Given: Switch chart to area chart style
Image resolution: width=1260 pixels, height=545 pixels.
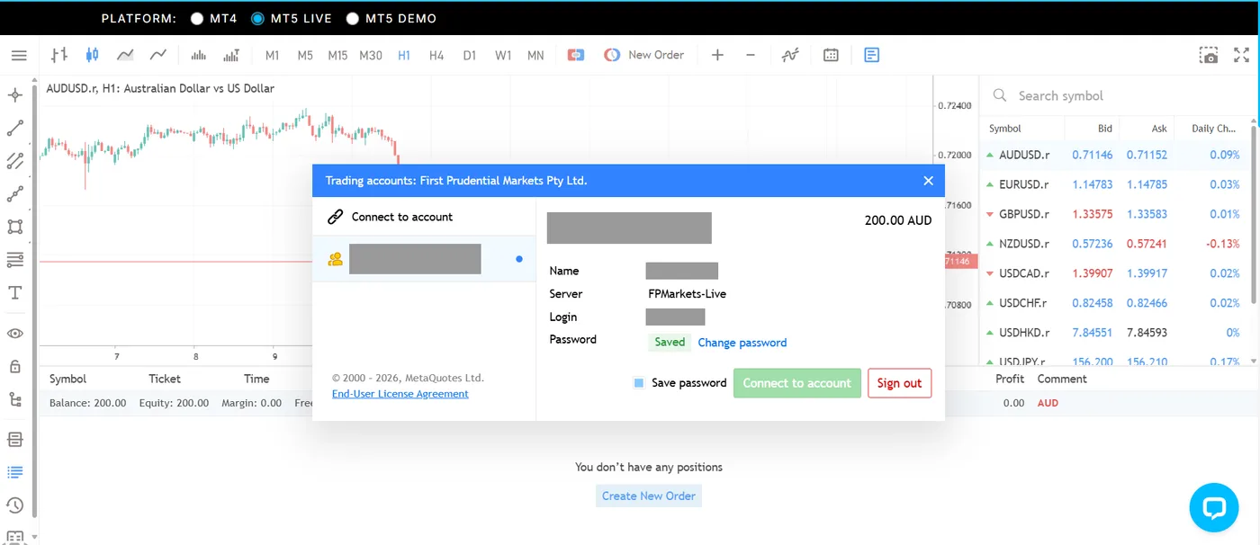Looking at the screenshot, I should click(x=125, y=55).
